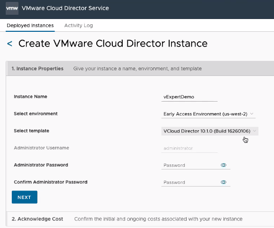Click the Select template label
The width and height of the screenshot is (274, 228).
click(x=31, y=131)
